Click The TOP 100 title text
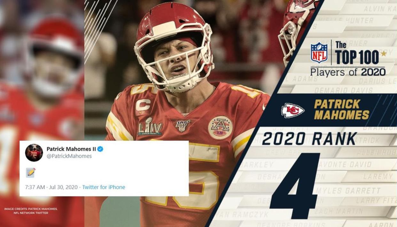 tap(356, 53)
